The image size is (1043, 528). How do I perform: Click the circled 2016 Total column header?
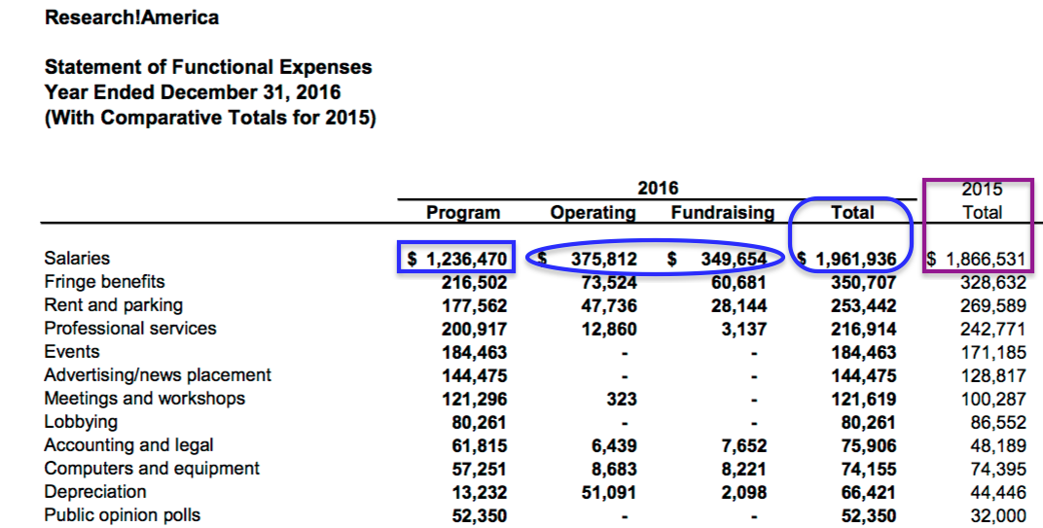click(x=851, y=213)
